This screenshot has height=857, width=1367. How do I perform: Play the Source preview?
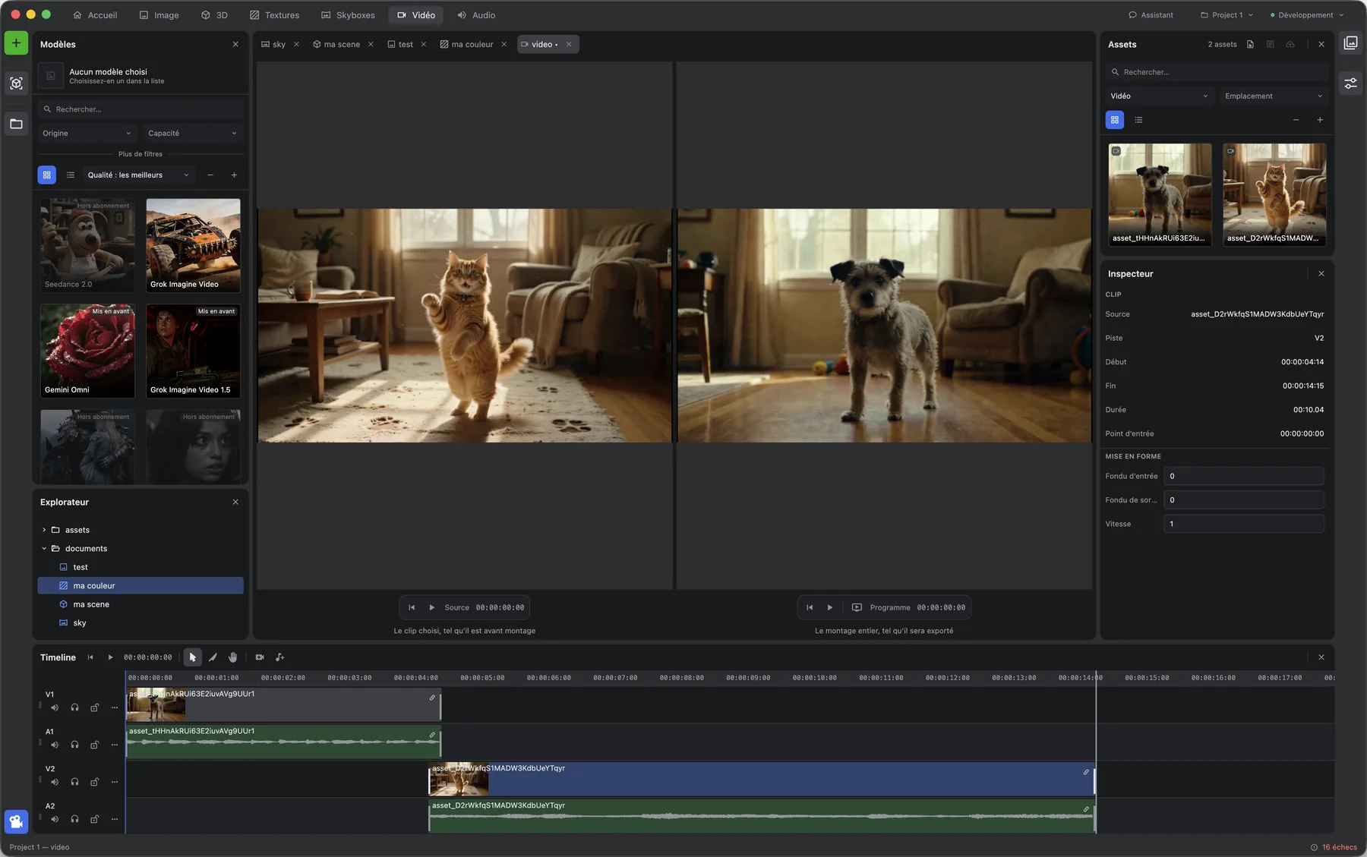click(x=431, y=607)
